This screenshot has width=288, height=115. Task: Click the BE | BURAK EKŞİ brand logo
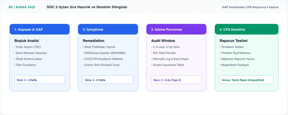[22, 7]
